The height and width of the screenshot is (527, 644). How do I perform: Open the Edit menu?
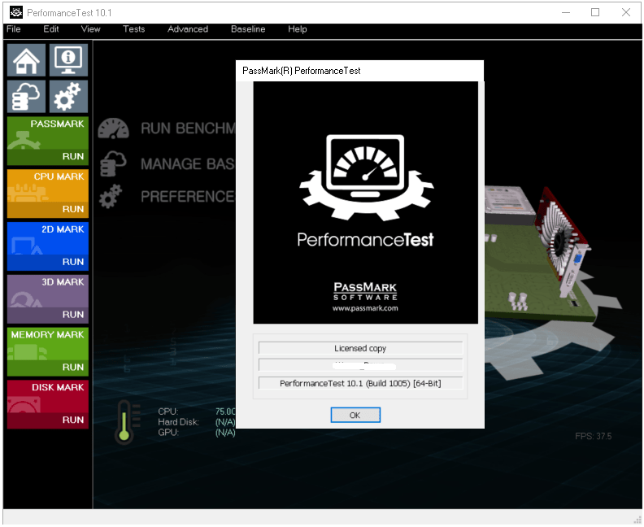tap(51, 29)
